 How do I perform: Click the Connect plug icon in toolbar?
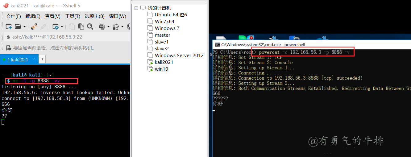coord(34,27)
